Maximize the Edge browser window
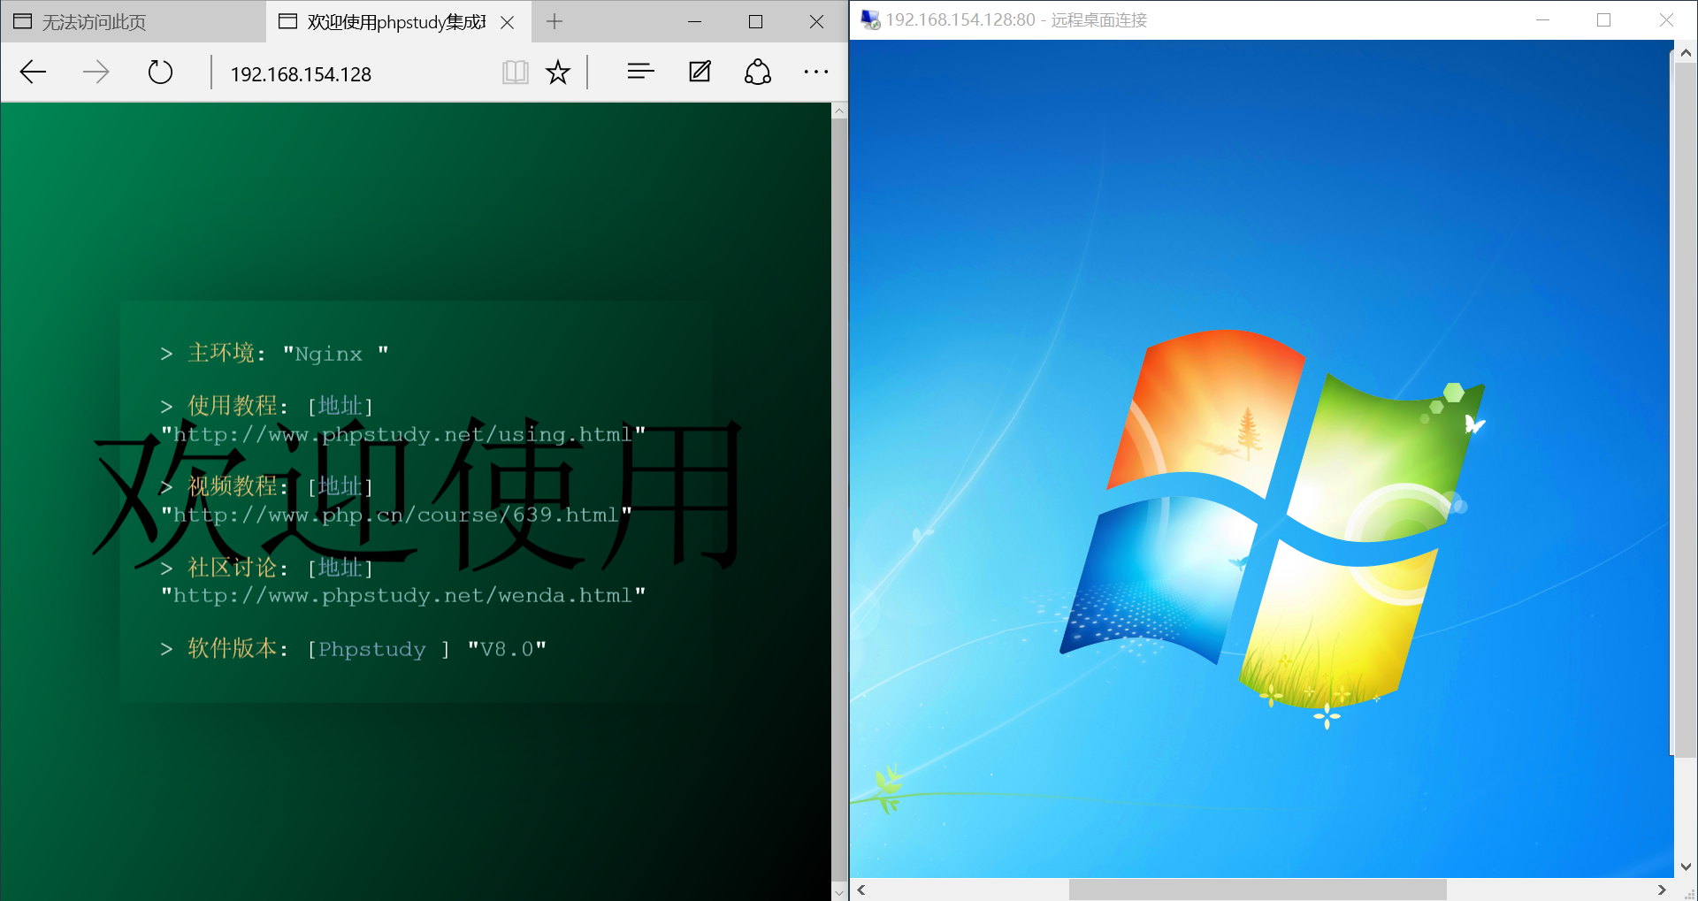The width and height of the screenshot is (1698, 901). pyautogui.click(x=755, y=22)
